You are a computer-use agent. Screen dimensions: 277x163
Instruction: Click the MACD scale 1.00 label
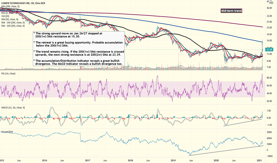269,111
